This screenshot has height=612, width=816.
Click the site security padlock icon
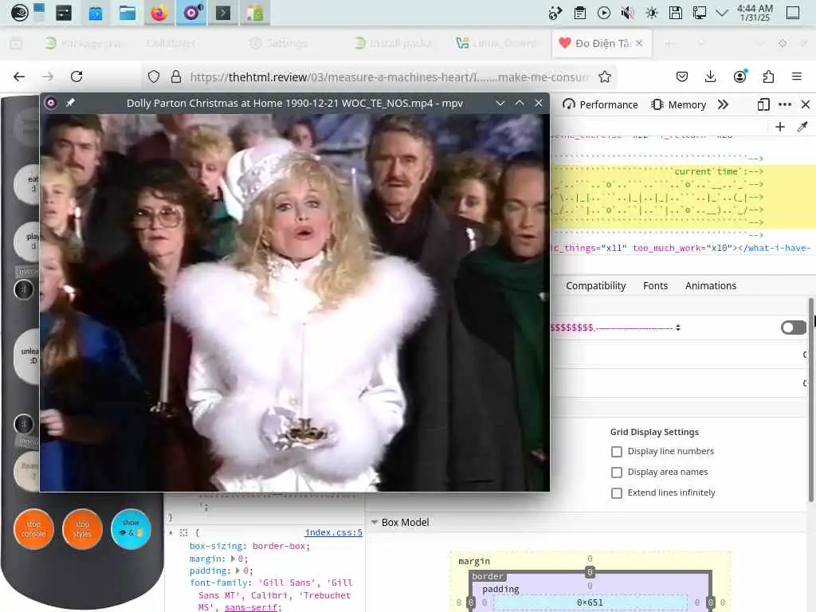click(176, 77)
